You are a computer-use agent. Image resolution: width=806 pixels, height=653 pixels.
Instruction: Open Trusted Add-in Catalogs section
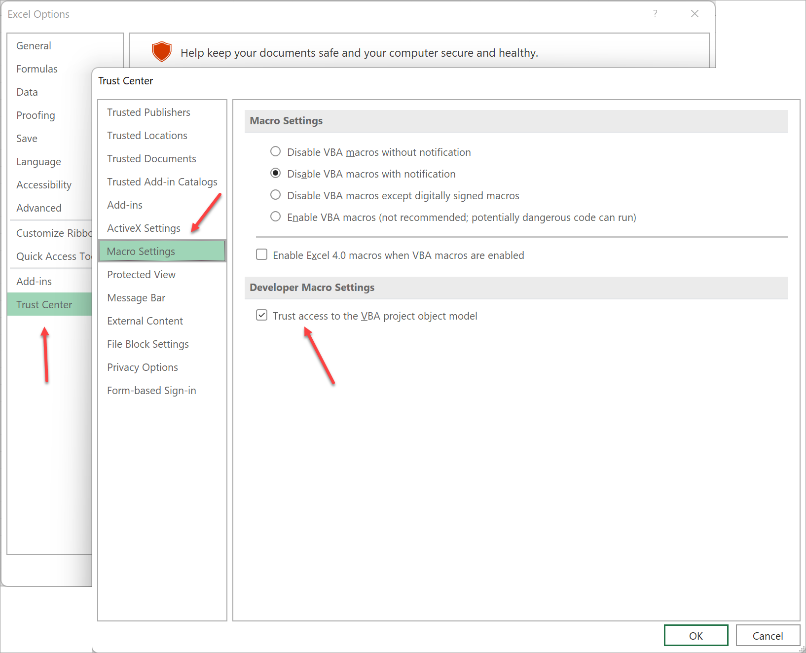[162, 182]
